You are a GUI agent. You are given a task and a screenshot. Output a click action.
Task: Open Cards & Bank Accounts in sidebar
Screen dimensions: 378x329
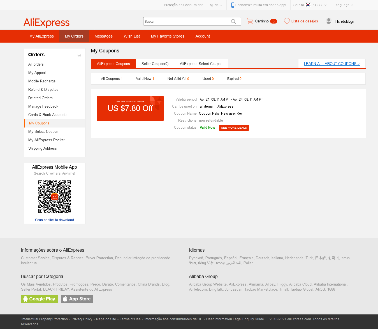(48, 115)
